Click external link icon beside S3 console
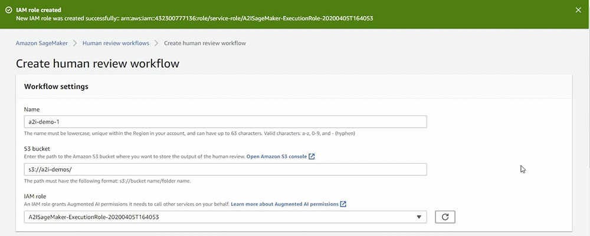590x236 pixels. click(x=312, y=157)
